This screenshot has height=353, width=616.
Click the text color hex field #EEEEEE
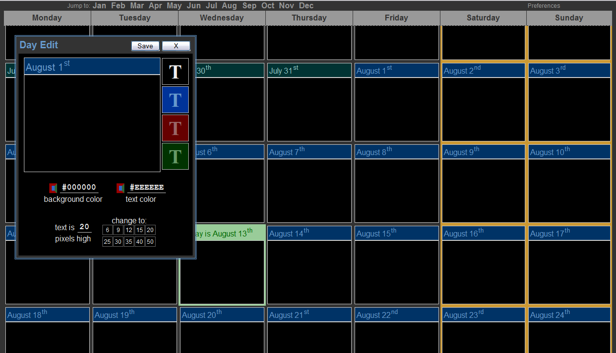(146, 188)
